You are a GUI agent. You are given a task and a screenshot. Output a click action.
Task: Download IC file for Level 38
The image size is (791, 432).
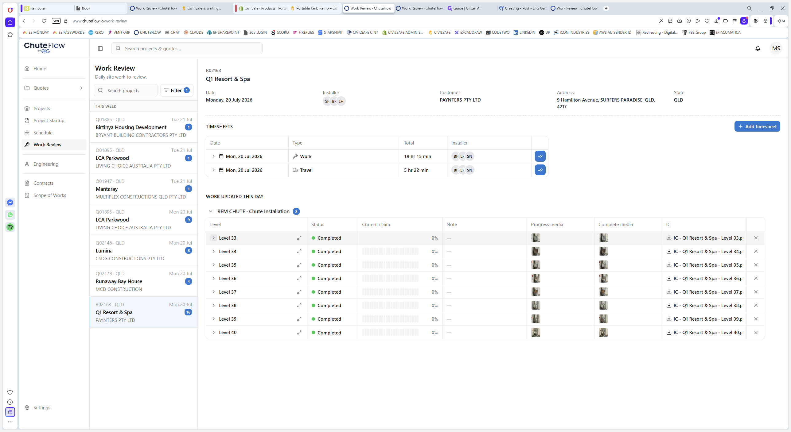(x=669, y=305)
